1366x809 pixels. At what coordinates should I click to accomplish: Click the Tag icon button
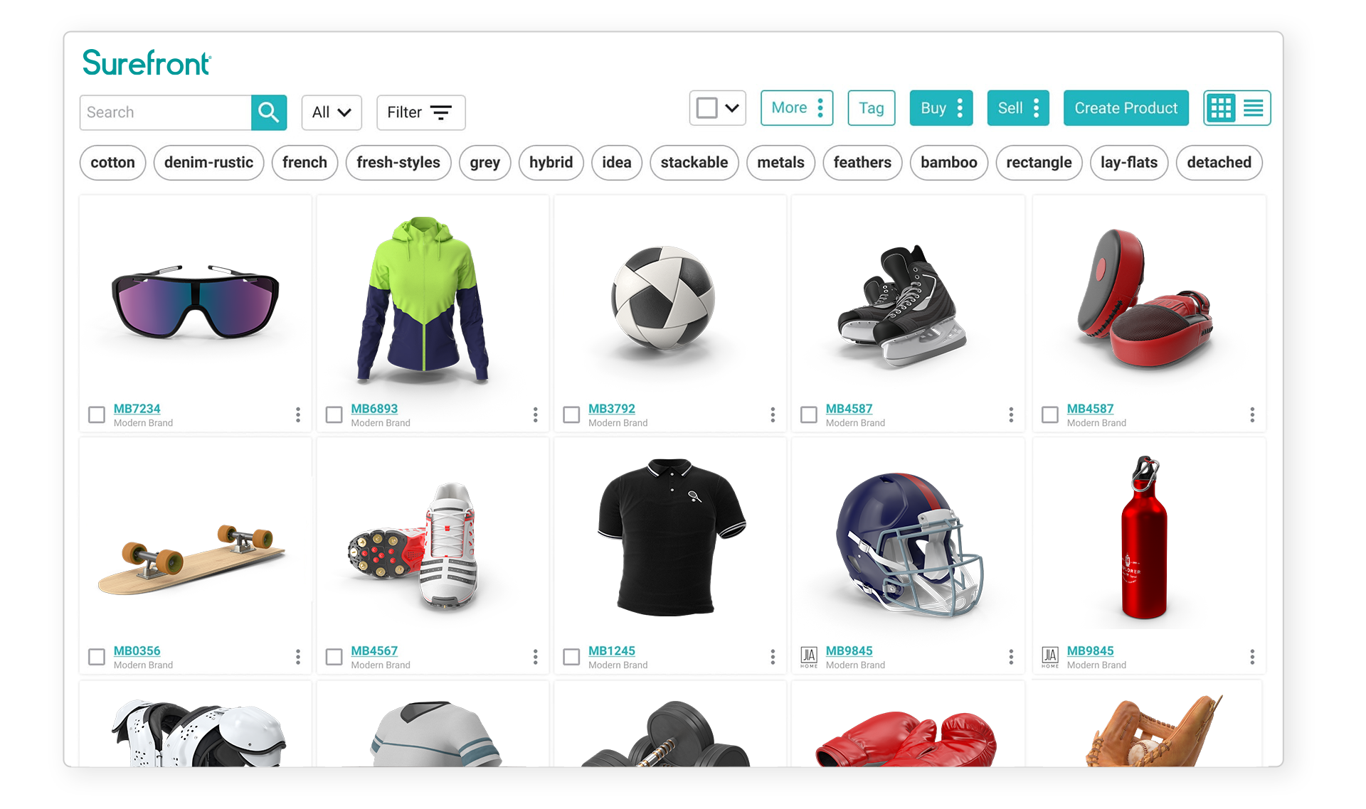(x=871, y=108)
